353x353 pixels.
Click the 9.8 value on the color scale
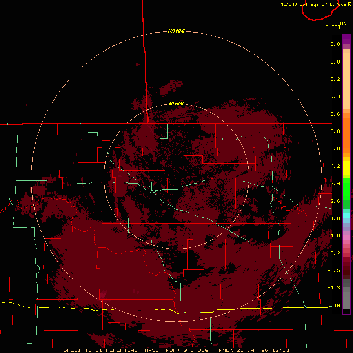point(335,44)
